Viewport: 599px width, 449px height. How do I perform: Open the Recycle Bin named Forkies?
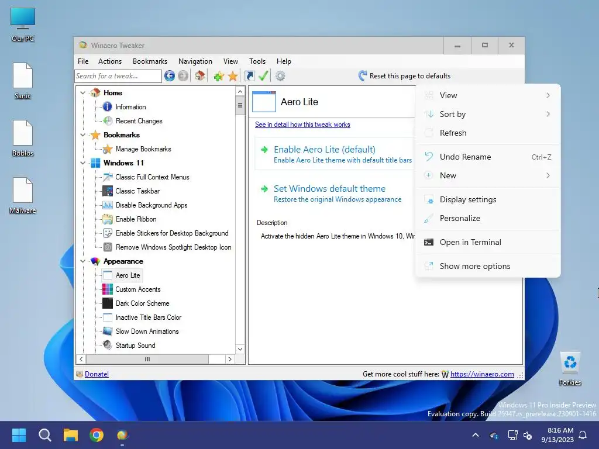pyautogui.click(x=570, y=369)
